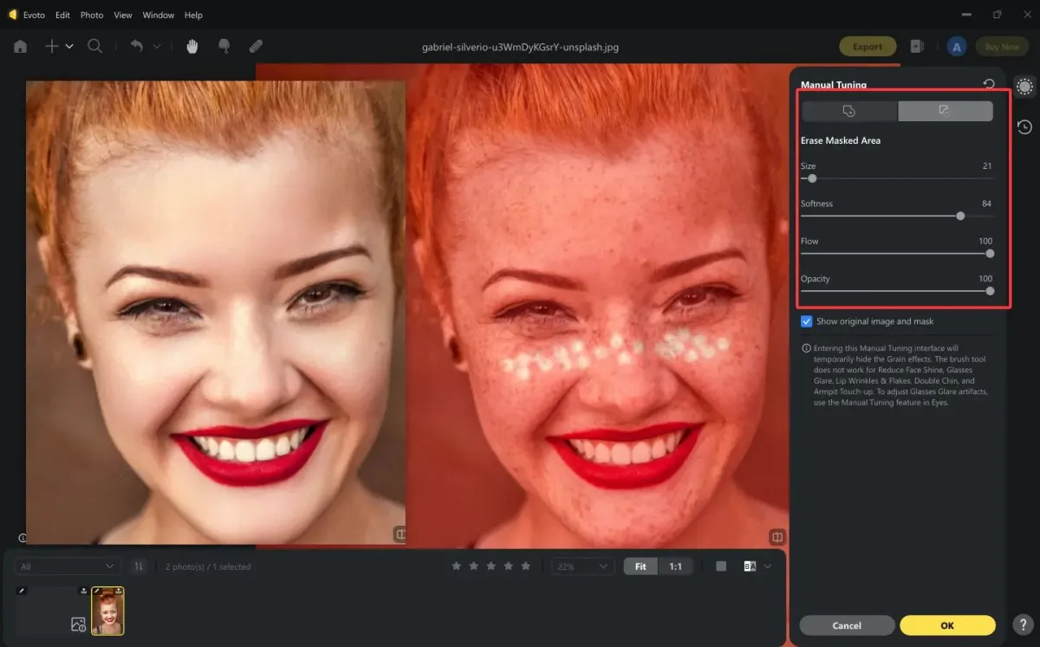Screen dimensions: 1040x647
Task: Toggle the 1:1 zoom mode
Action: [x=675, y=566]
